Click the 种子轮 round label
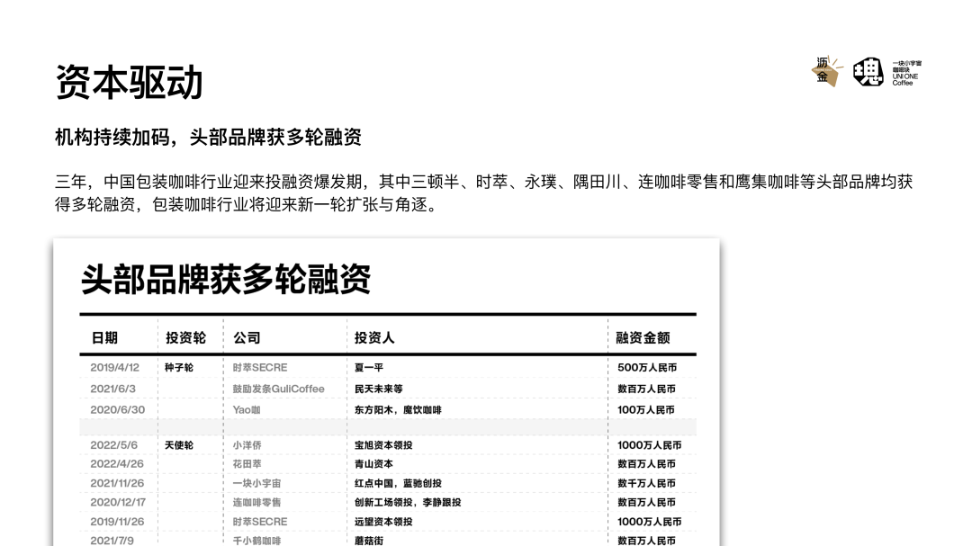Viewport: 972px width, 546px height. click(179, 368)
